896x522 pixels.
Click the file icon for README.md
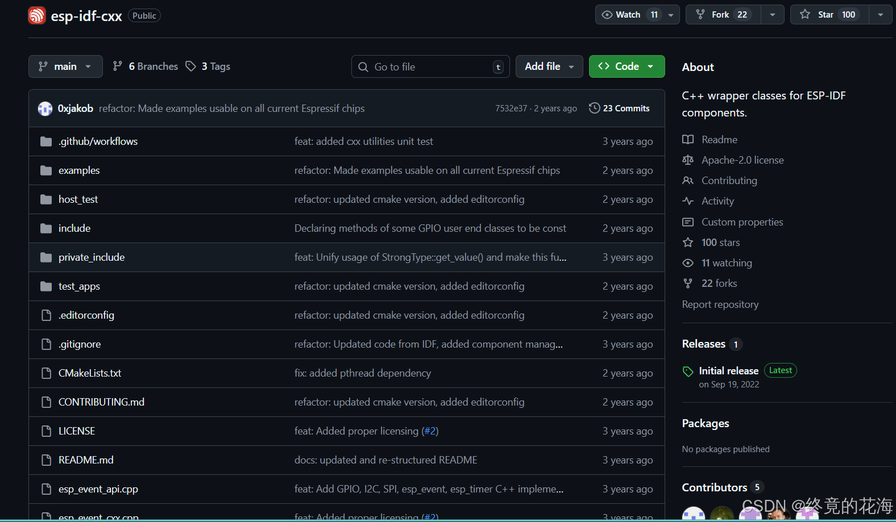47,460
